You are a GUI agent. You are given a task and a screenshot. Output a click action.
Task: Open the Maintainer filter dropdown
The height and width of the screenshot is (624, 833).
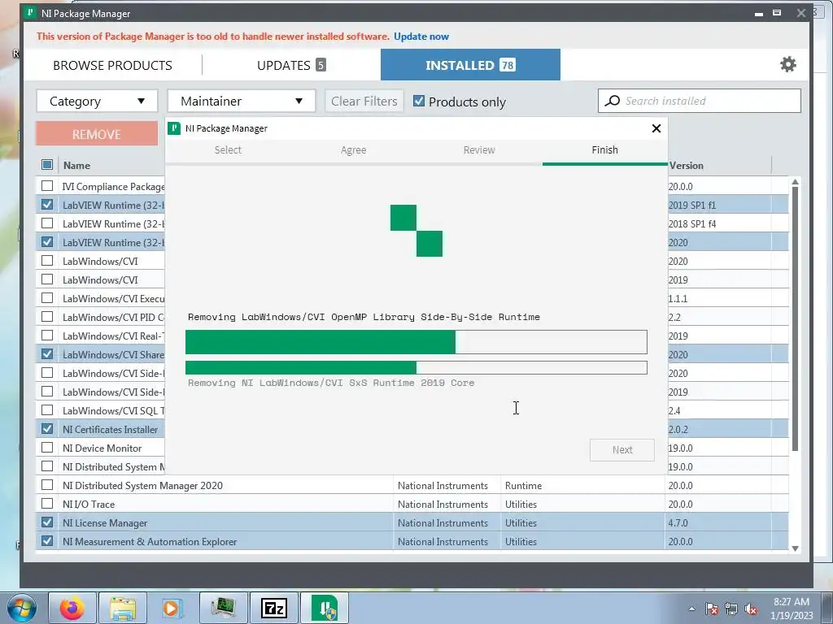tap(242, 101)
